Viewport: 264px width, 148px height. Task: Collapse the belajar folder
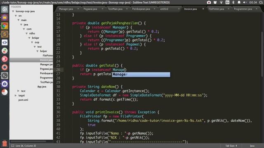(29, 38)
